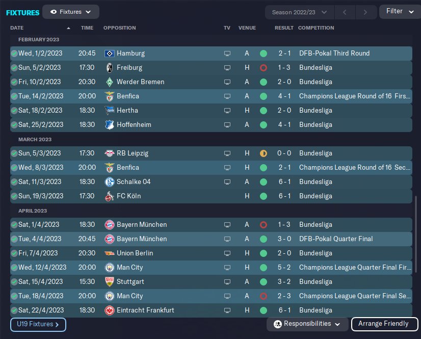Click the RB Leipzig club logo
421x339 pixels.
pos(109,153)
